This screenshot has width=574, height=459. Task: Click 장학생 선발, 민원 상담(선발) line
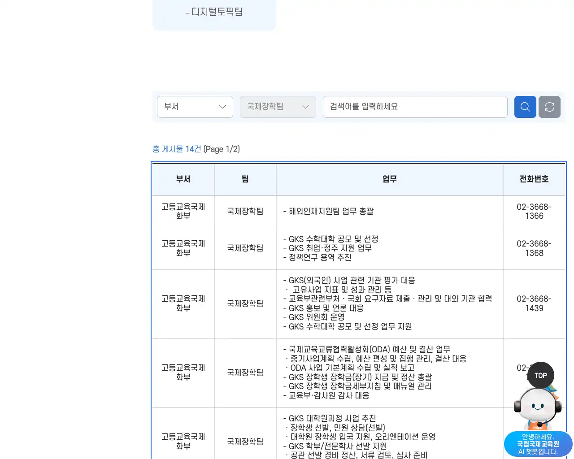[x=335, y=428]
